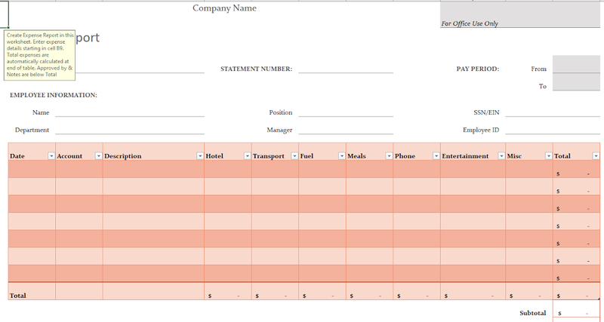This screenshot has width=604, height=322.
Task: Click the Statement Number input line
Action: pyautogui.click(x=346, y=69)
